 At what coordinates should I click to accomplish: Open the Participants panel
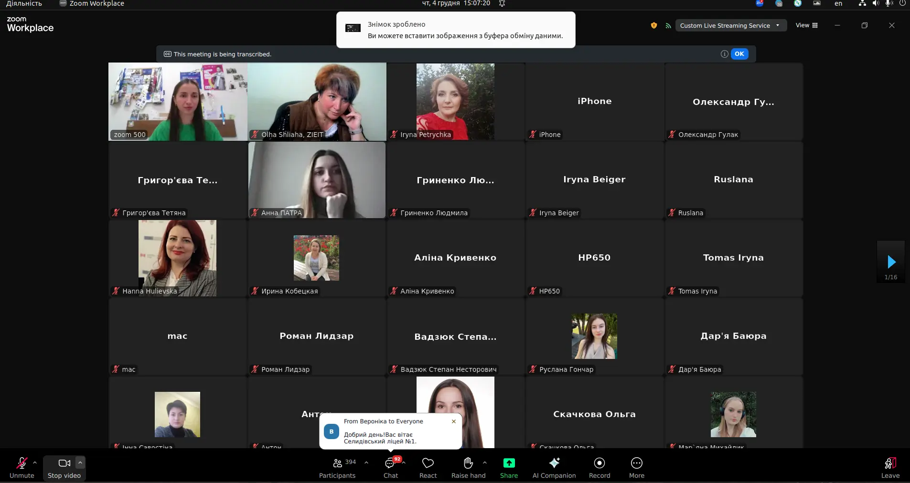click(x=337, y=468)
